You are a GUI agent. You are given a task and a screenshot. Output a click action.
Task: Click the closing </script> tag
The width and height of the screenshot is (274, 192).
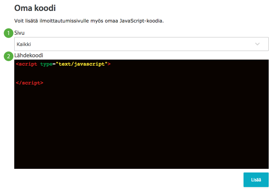click(x=29, y=83)
